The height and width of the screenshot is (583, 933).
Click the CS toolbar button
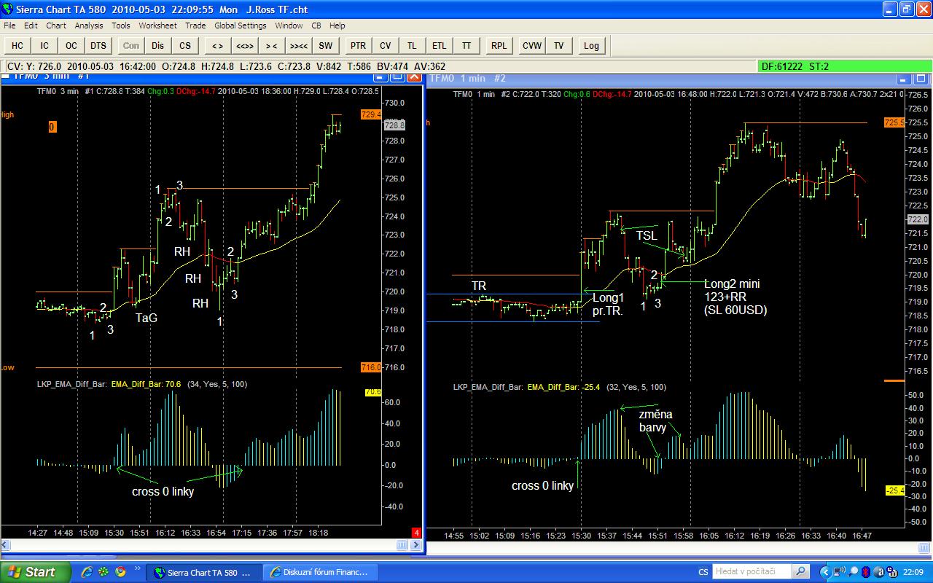tap(185, 45)
